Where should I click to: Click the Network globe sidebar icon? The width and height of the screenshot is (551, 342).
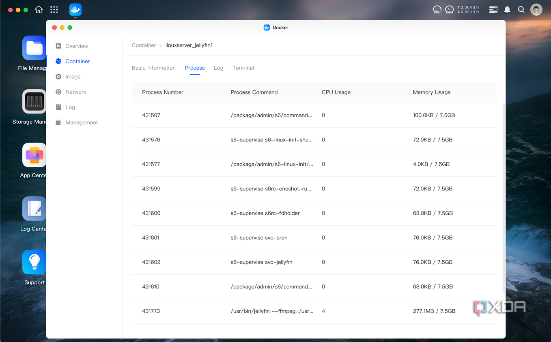(58, 92)
